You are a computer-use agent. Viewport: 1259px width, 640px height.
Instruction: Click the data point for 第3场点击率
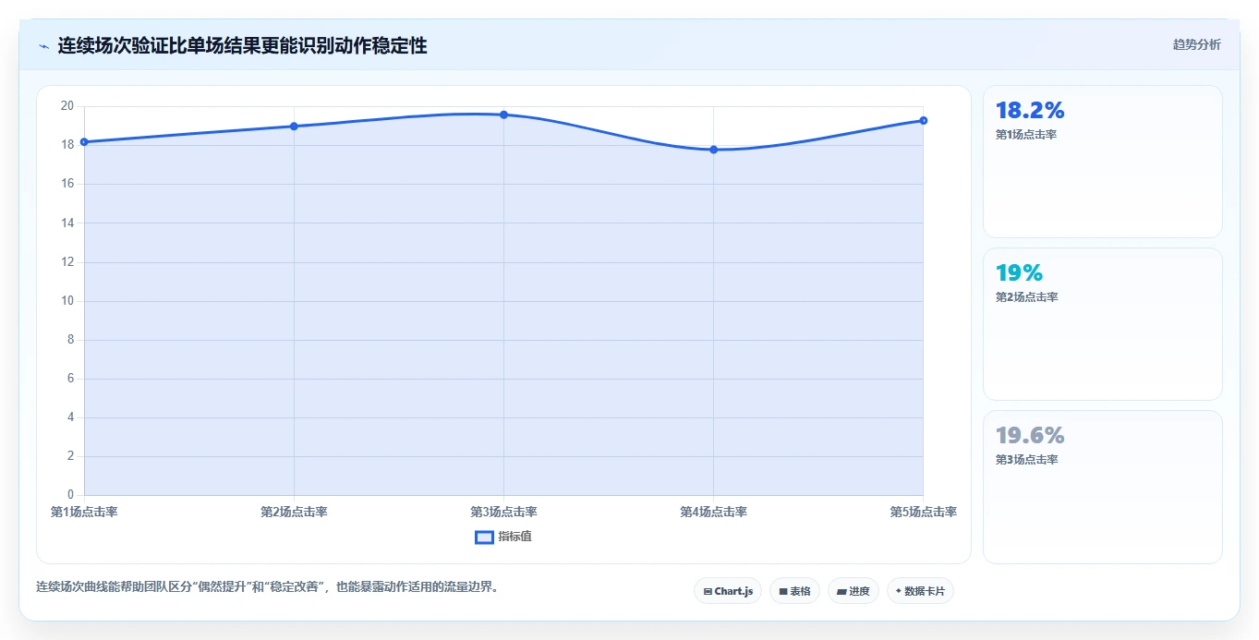pyautogui.click(x=503, y=115)
